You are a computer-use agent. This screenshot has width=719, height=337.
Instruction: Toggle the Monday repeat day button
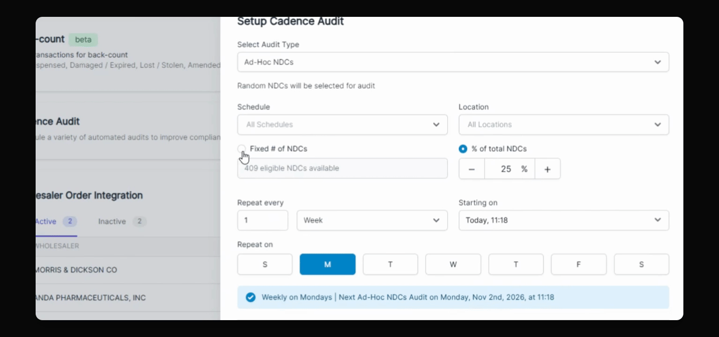pos(328,264)
